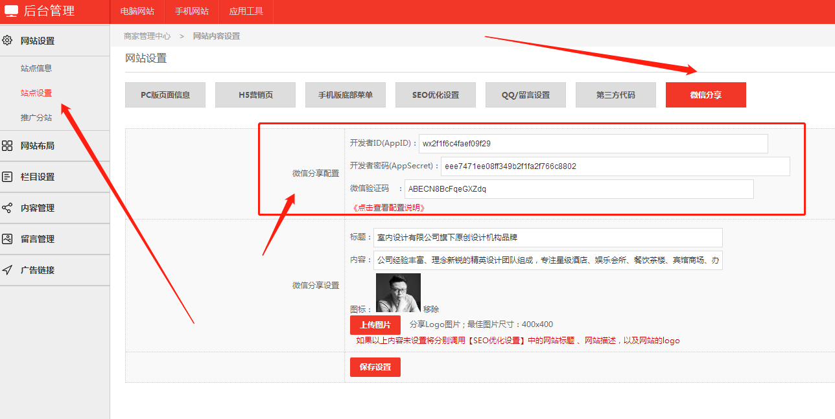Click the share icon beside 内容管理

pos(8,208)
